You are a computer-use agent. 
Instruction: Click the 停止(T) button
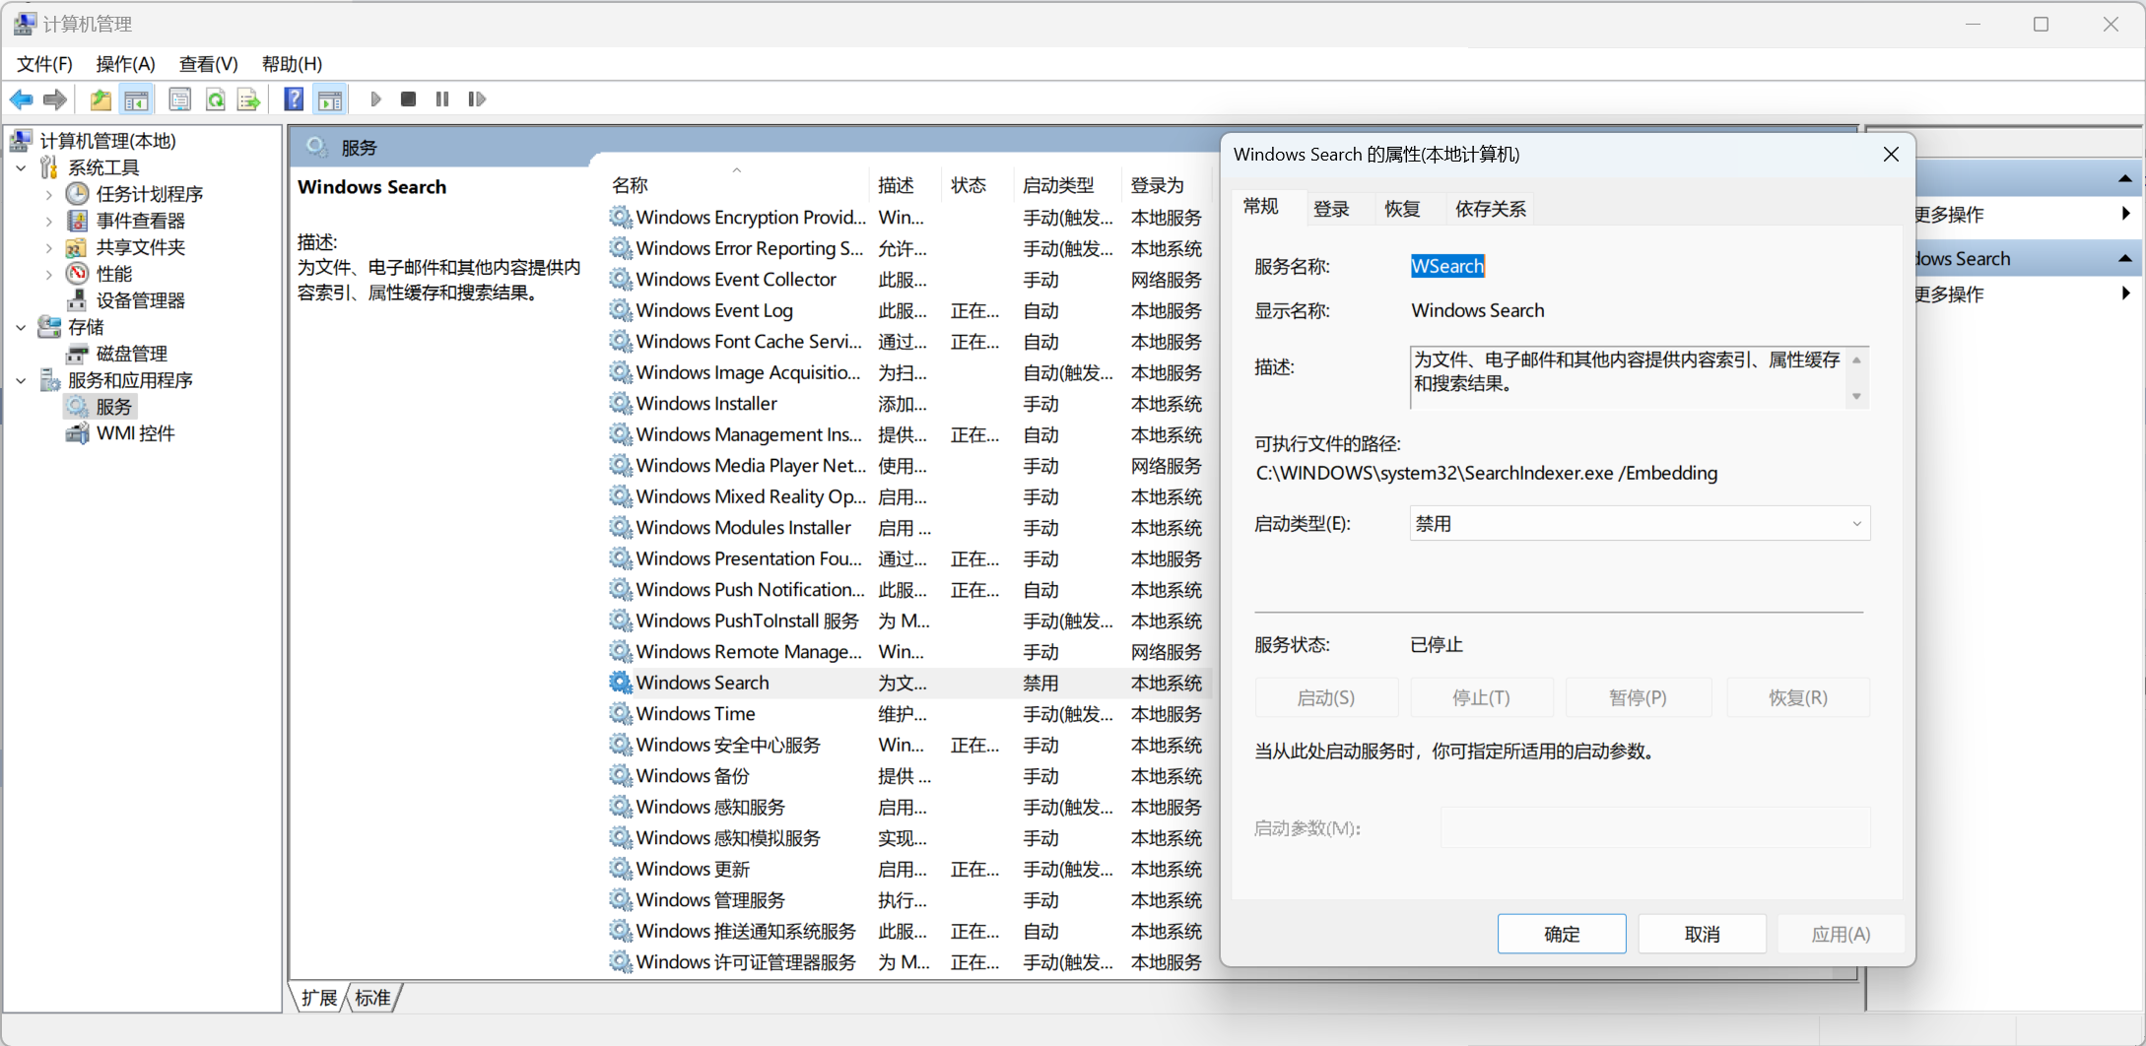pos(1482,697)
